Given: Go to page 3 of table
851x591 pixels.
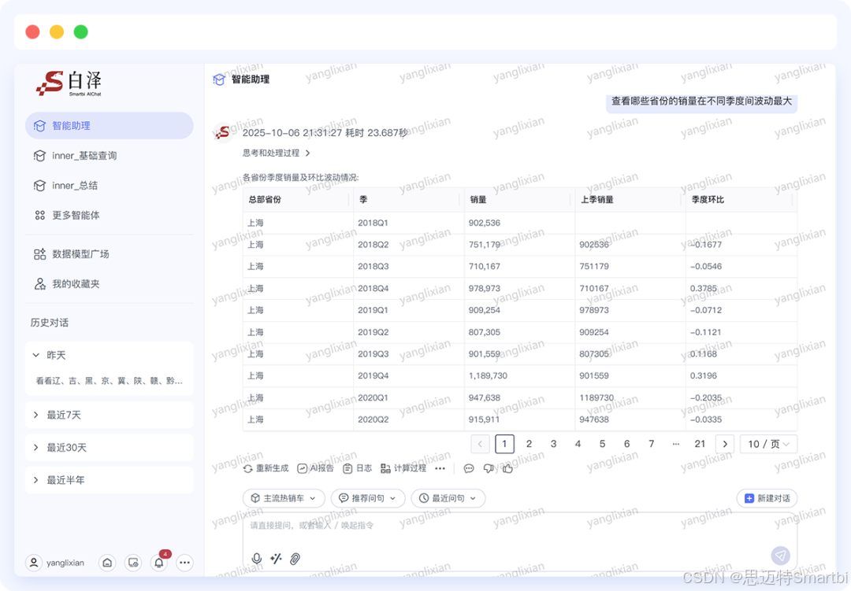Looking at the screenshot, I should tap(554, 444).
